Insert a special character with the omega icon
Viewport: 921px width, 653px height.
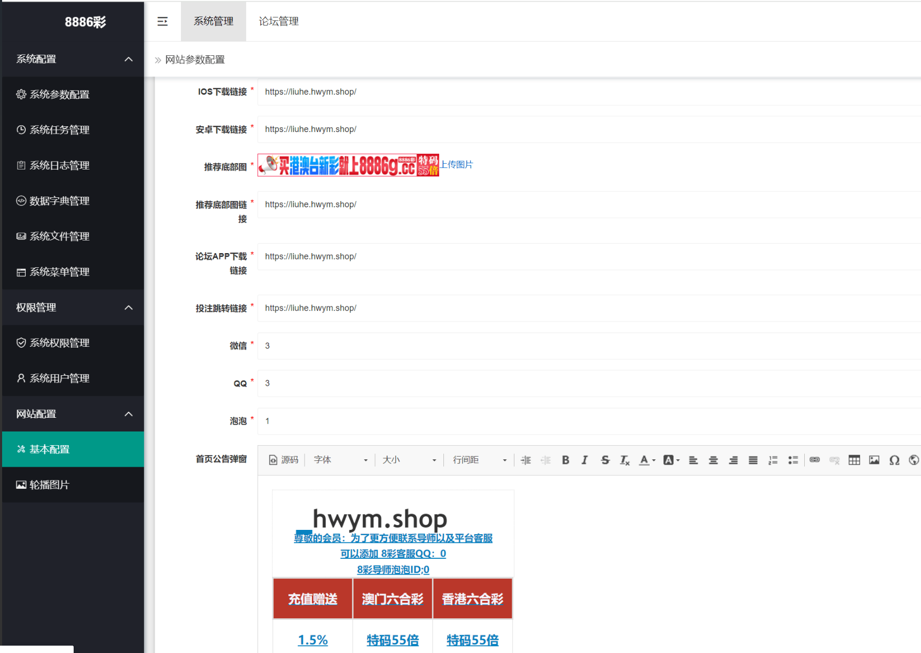894,460
